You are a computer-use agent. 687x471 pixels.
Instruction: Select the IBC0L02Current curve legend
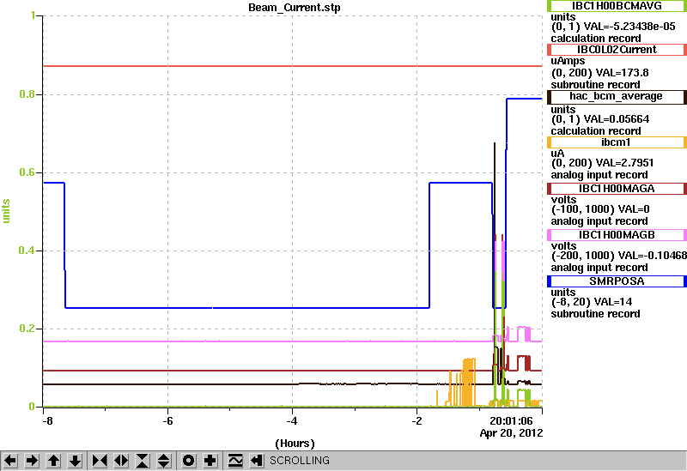coord(617,50)
